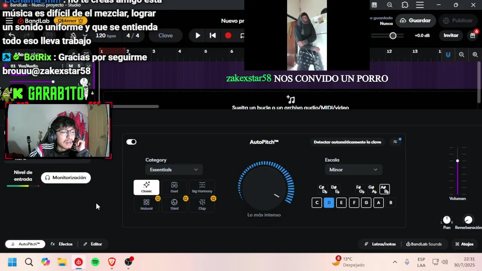Click the Invitar button

[x=451, y=35]
